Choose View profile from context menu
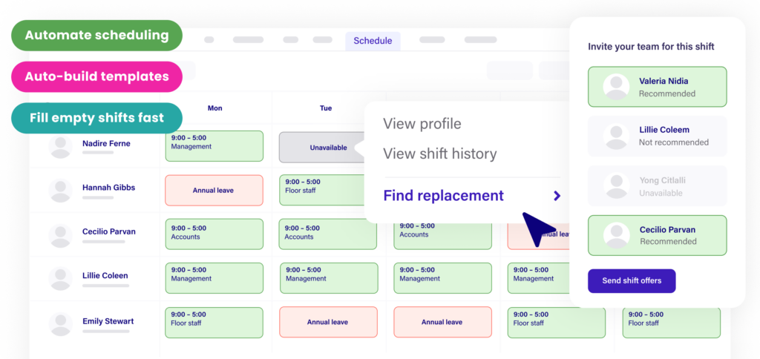The height and width of the screenshot is (359, 760). (422, 124)
